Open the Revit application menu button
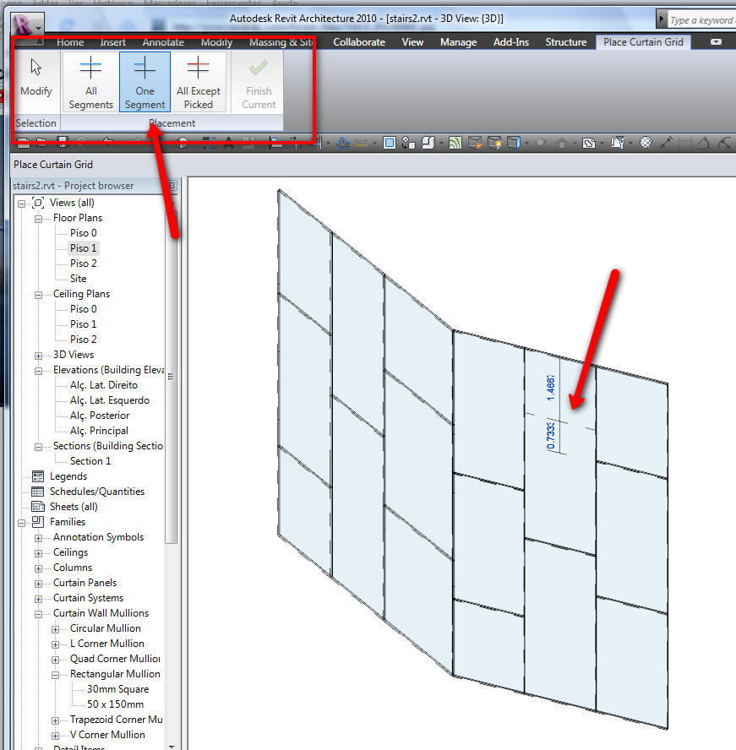The height and width of the screenshot is (750, 736). point(27,24)
